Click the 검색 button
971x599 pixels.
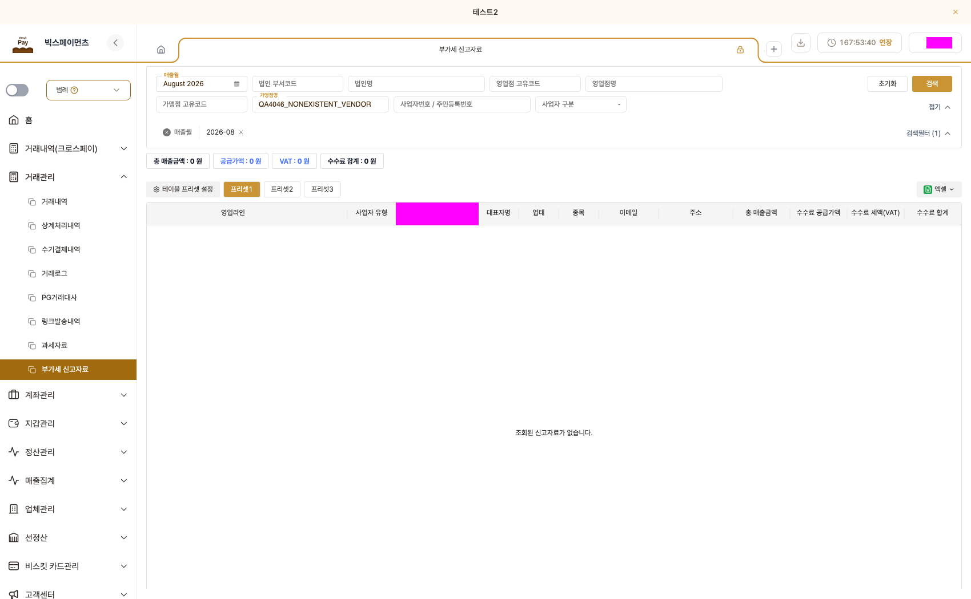[x=932, y=84]
